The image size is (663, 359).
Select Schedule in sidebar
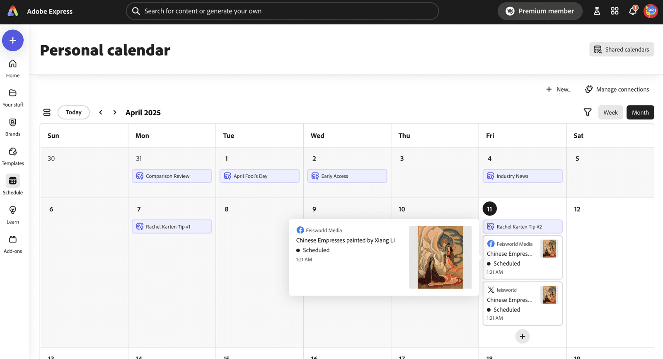tap(13, 185)
